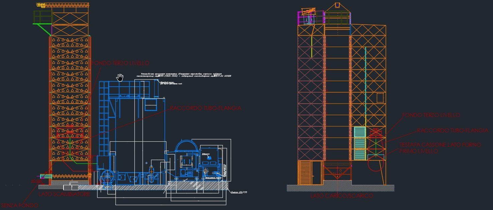The width and height of the screenshot is (493, 210).
Task: Select the 'Бетон C12/C15' concrete note
Action: tap(238, 192)
